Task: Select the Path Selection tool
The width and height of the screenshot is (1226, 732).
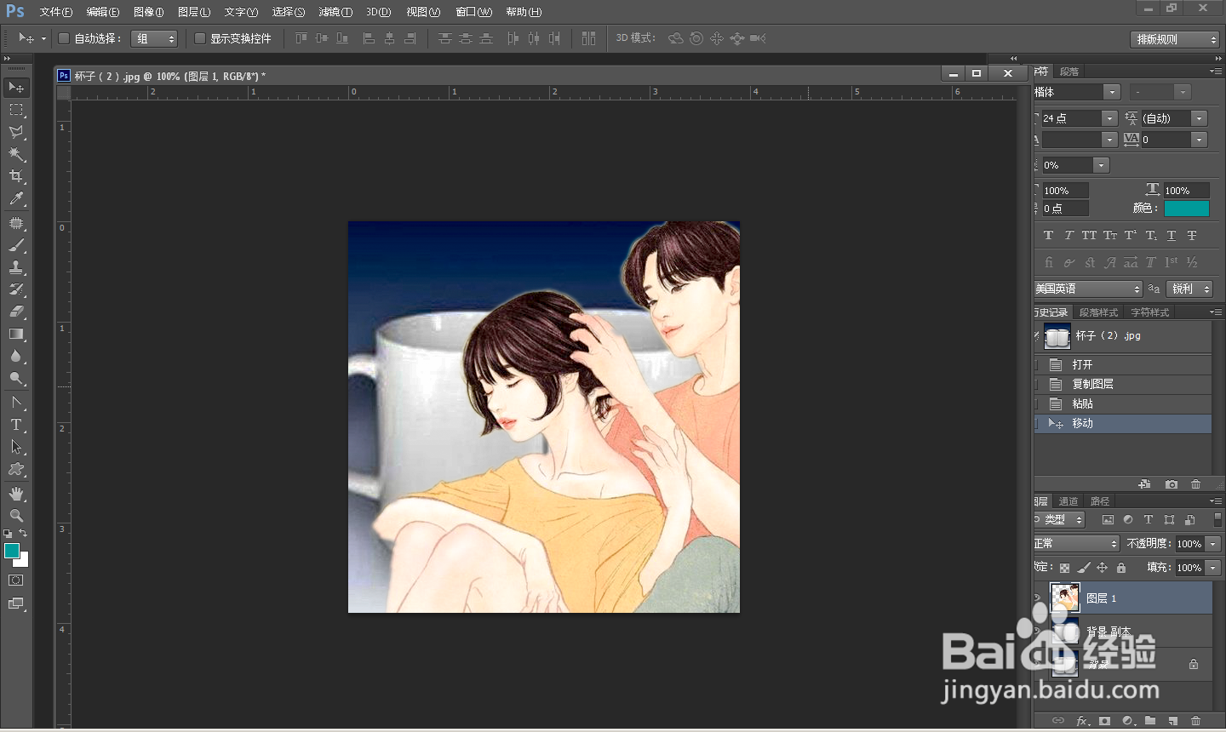Action: pyautogui.click(x=16, y=447)
